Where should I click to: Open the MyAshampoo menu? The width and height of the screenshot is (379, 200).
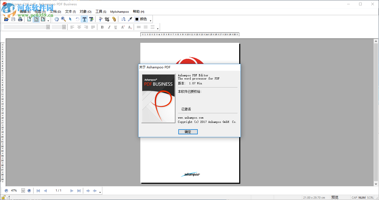pos(119,11)
